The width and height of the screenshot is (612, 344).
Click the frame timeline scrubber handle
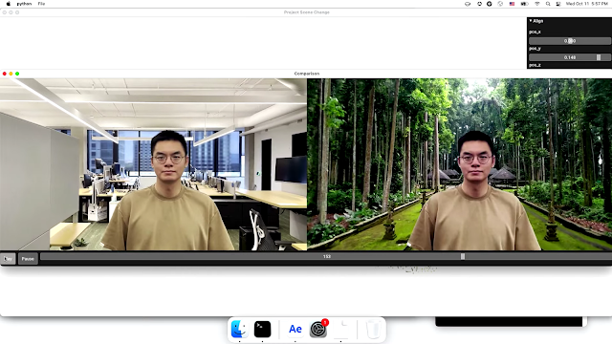click(x=463, y=257)
